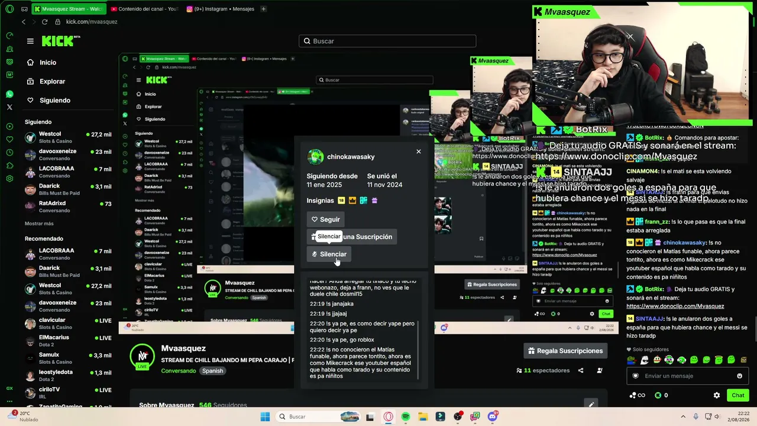Open the GX Control speedometer icon in Opera's sidebar
This screenshot has height=426, width=757.
point(9,35)
